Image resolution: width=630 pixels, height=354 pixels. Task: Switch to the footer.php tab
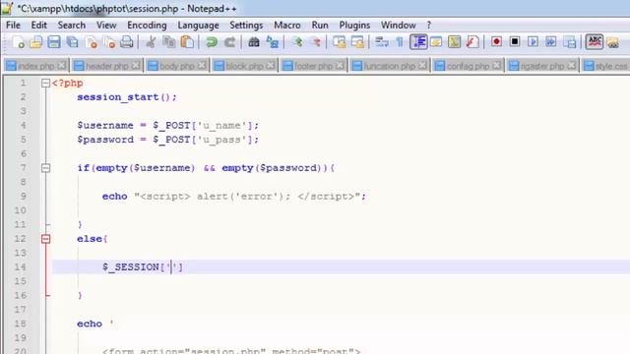(313, 66)
